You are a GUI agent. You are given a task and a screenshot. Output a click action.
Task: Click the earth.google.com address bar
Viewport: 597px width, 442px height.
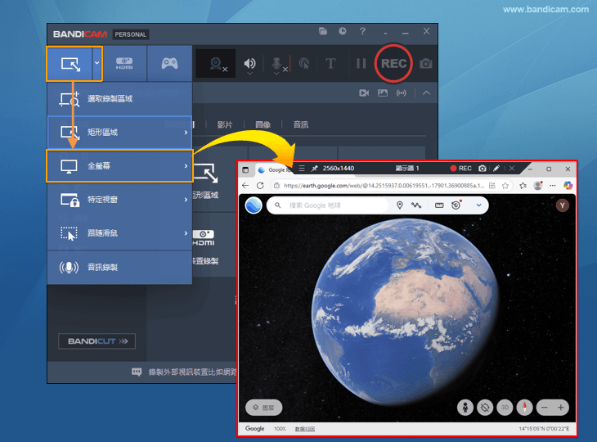pos(383,186)
